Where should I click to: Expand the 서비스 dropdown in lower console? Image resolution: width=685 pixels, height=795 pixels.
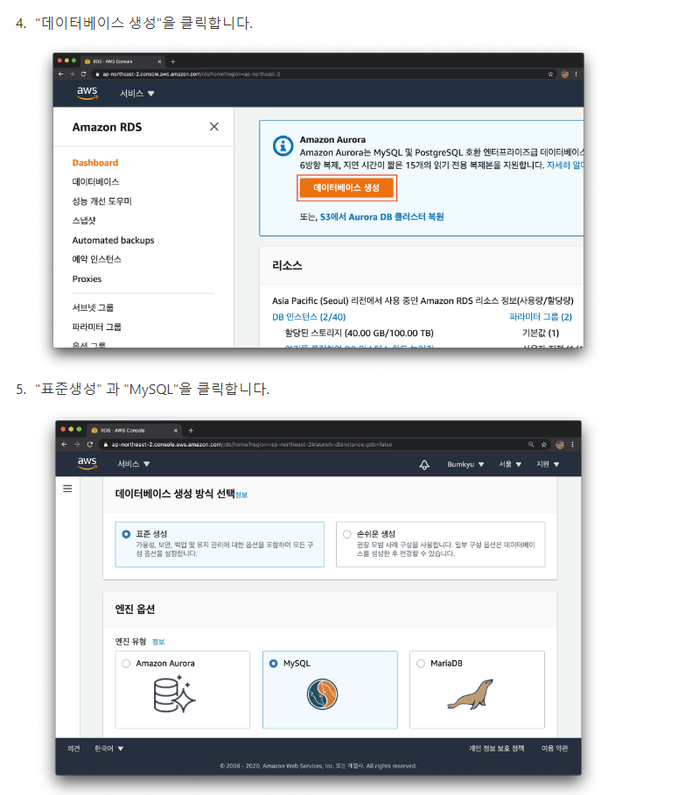tap(134, 464)
